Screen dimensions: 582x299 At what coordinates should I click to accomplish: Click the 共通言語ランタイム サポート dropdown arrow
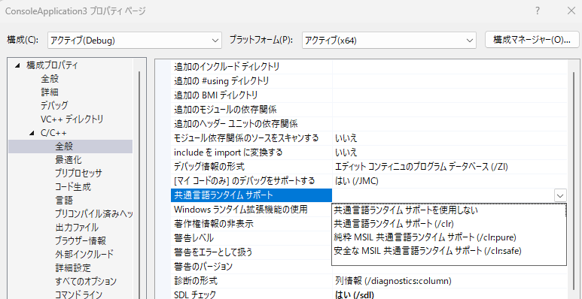point(560,195)
